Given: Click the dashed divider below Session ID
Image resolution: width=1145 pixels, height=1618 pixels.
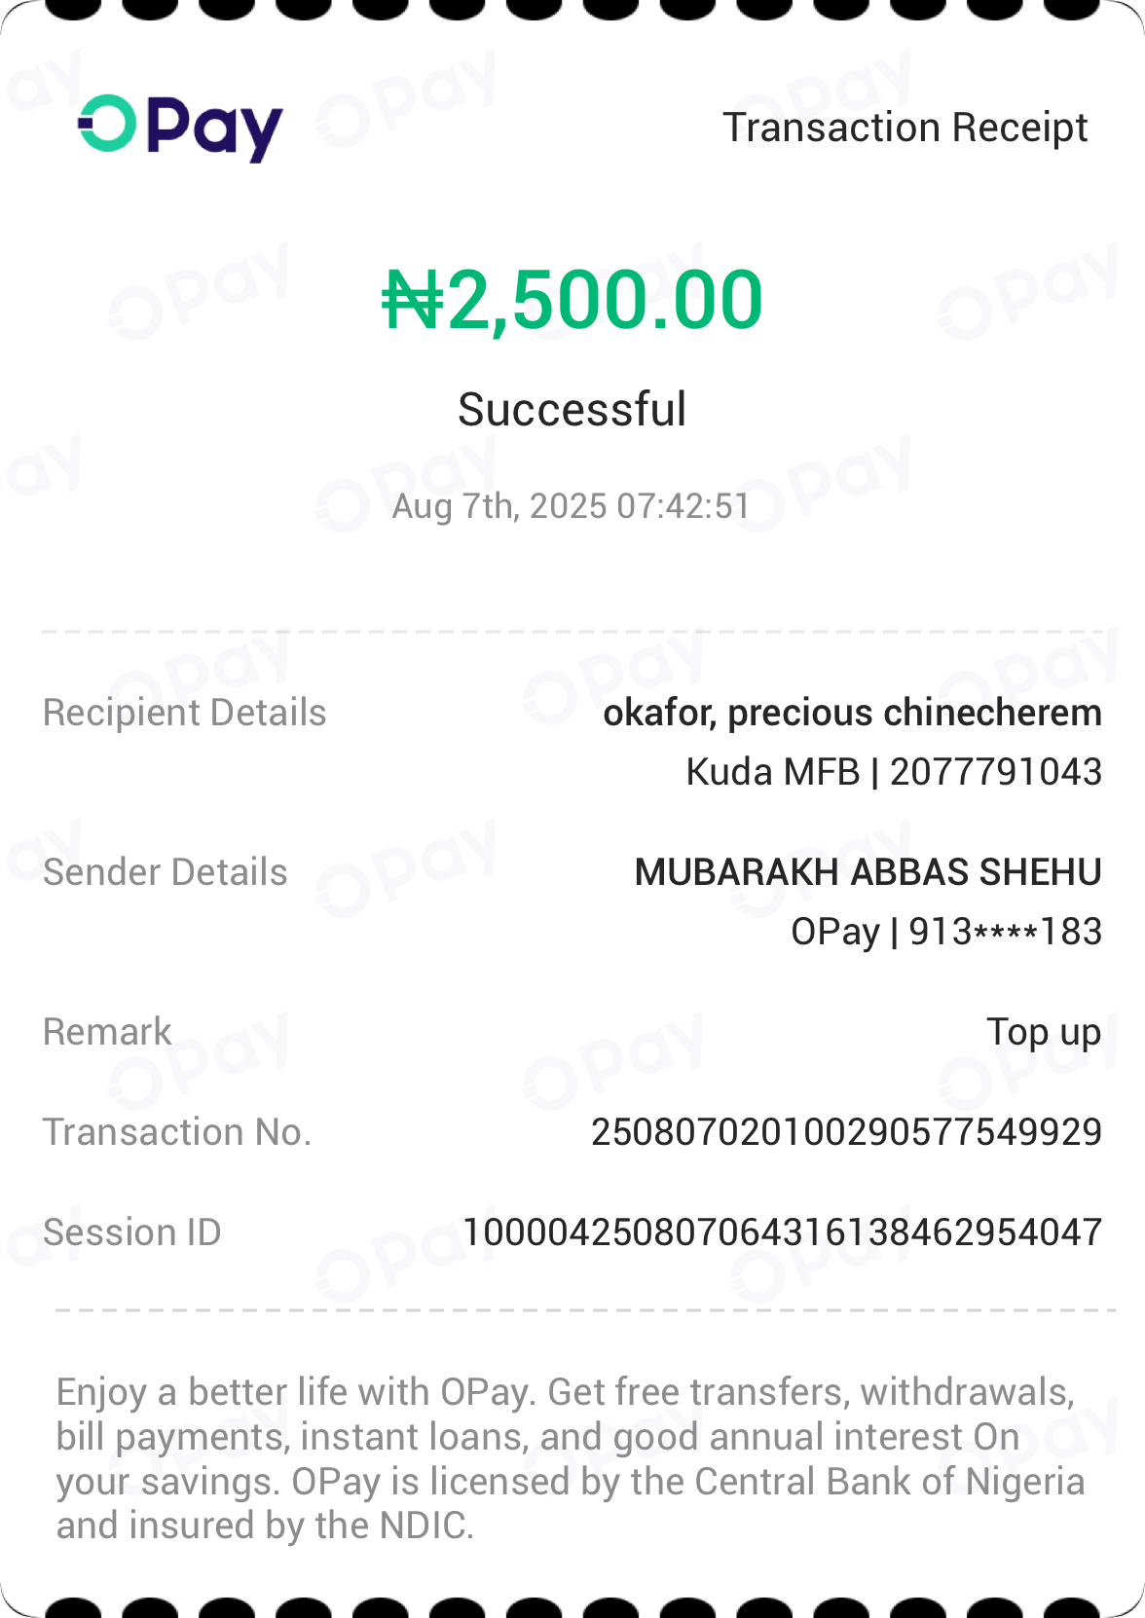Looking at the screenshot, I should click(584, 1310).
